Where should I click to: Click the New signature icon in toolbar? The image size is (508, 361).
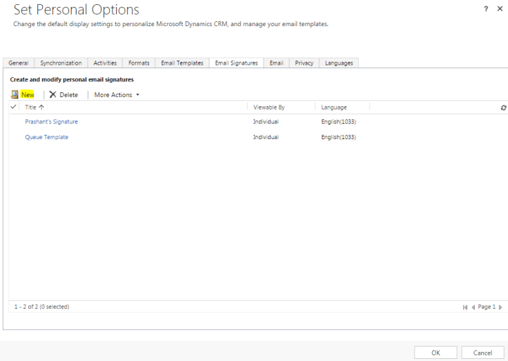point(14,94)
